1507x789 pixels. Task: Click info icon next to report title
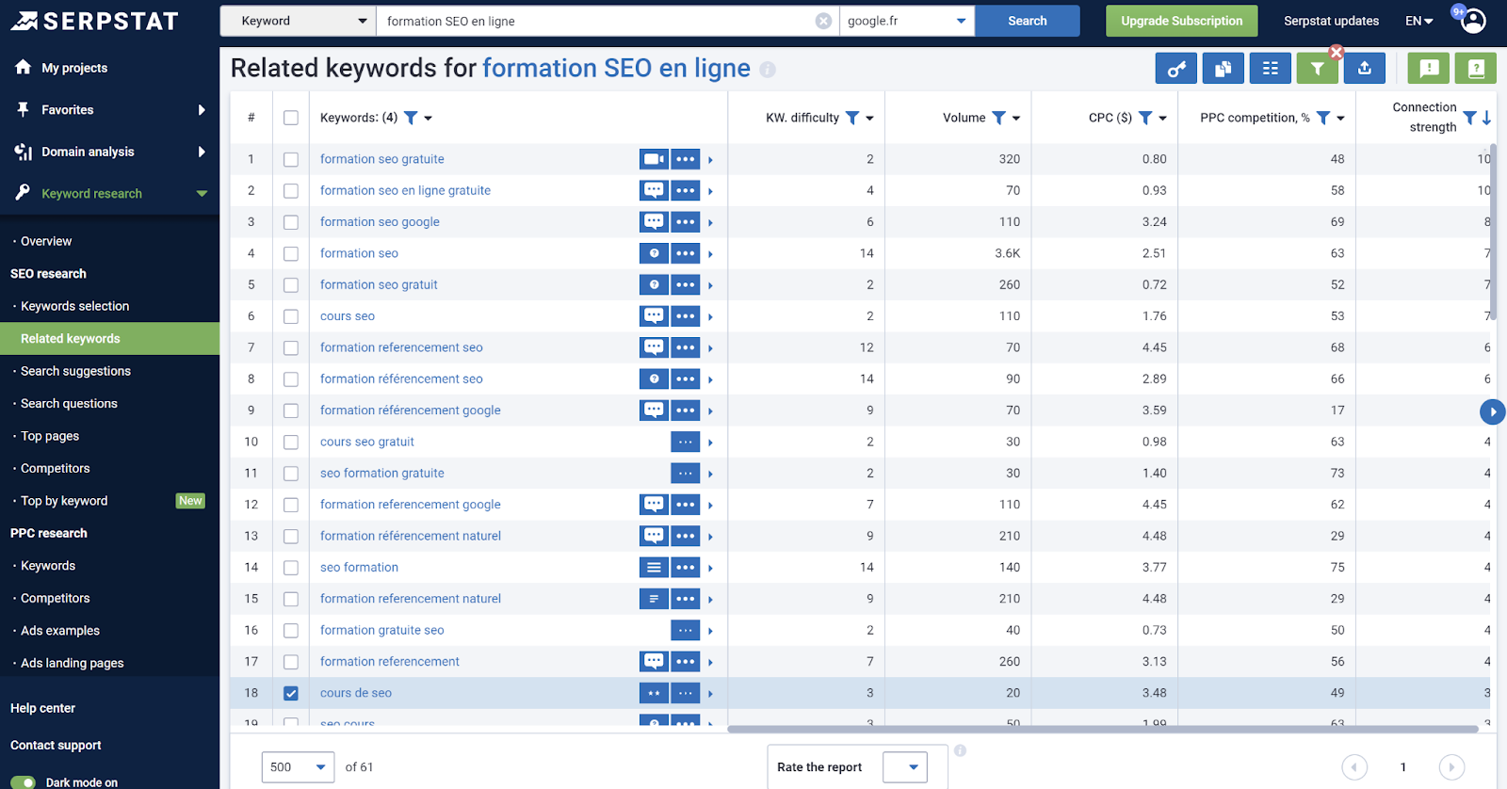click(768, 69)
